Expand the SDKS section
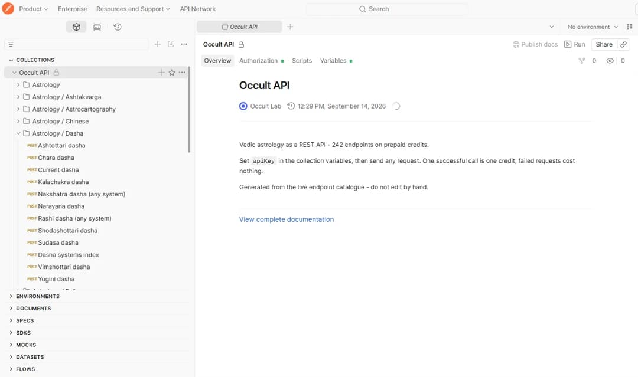 pyautogui.click(x=11, y=333)
